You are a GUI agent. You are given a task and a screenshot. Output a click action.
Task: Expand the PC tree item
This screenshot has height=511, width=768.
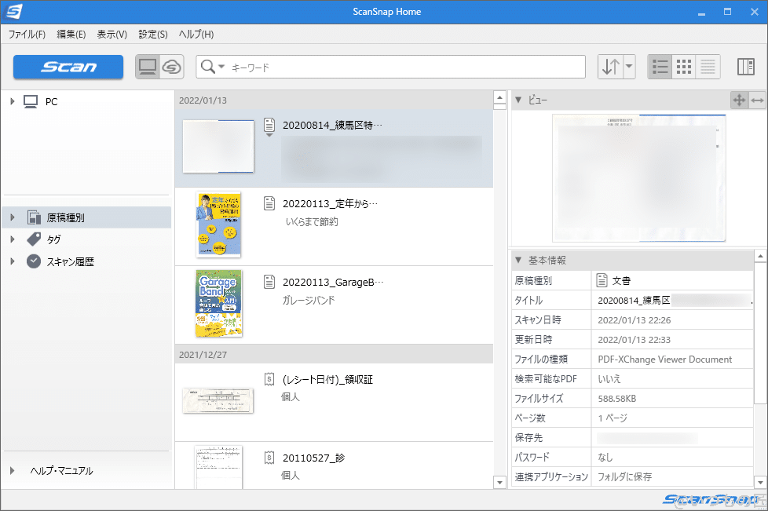[x=11, y=101]
